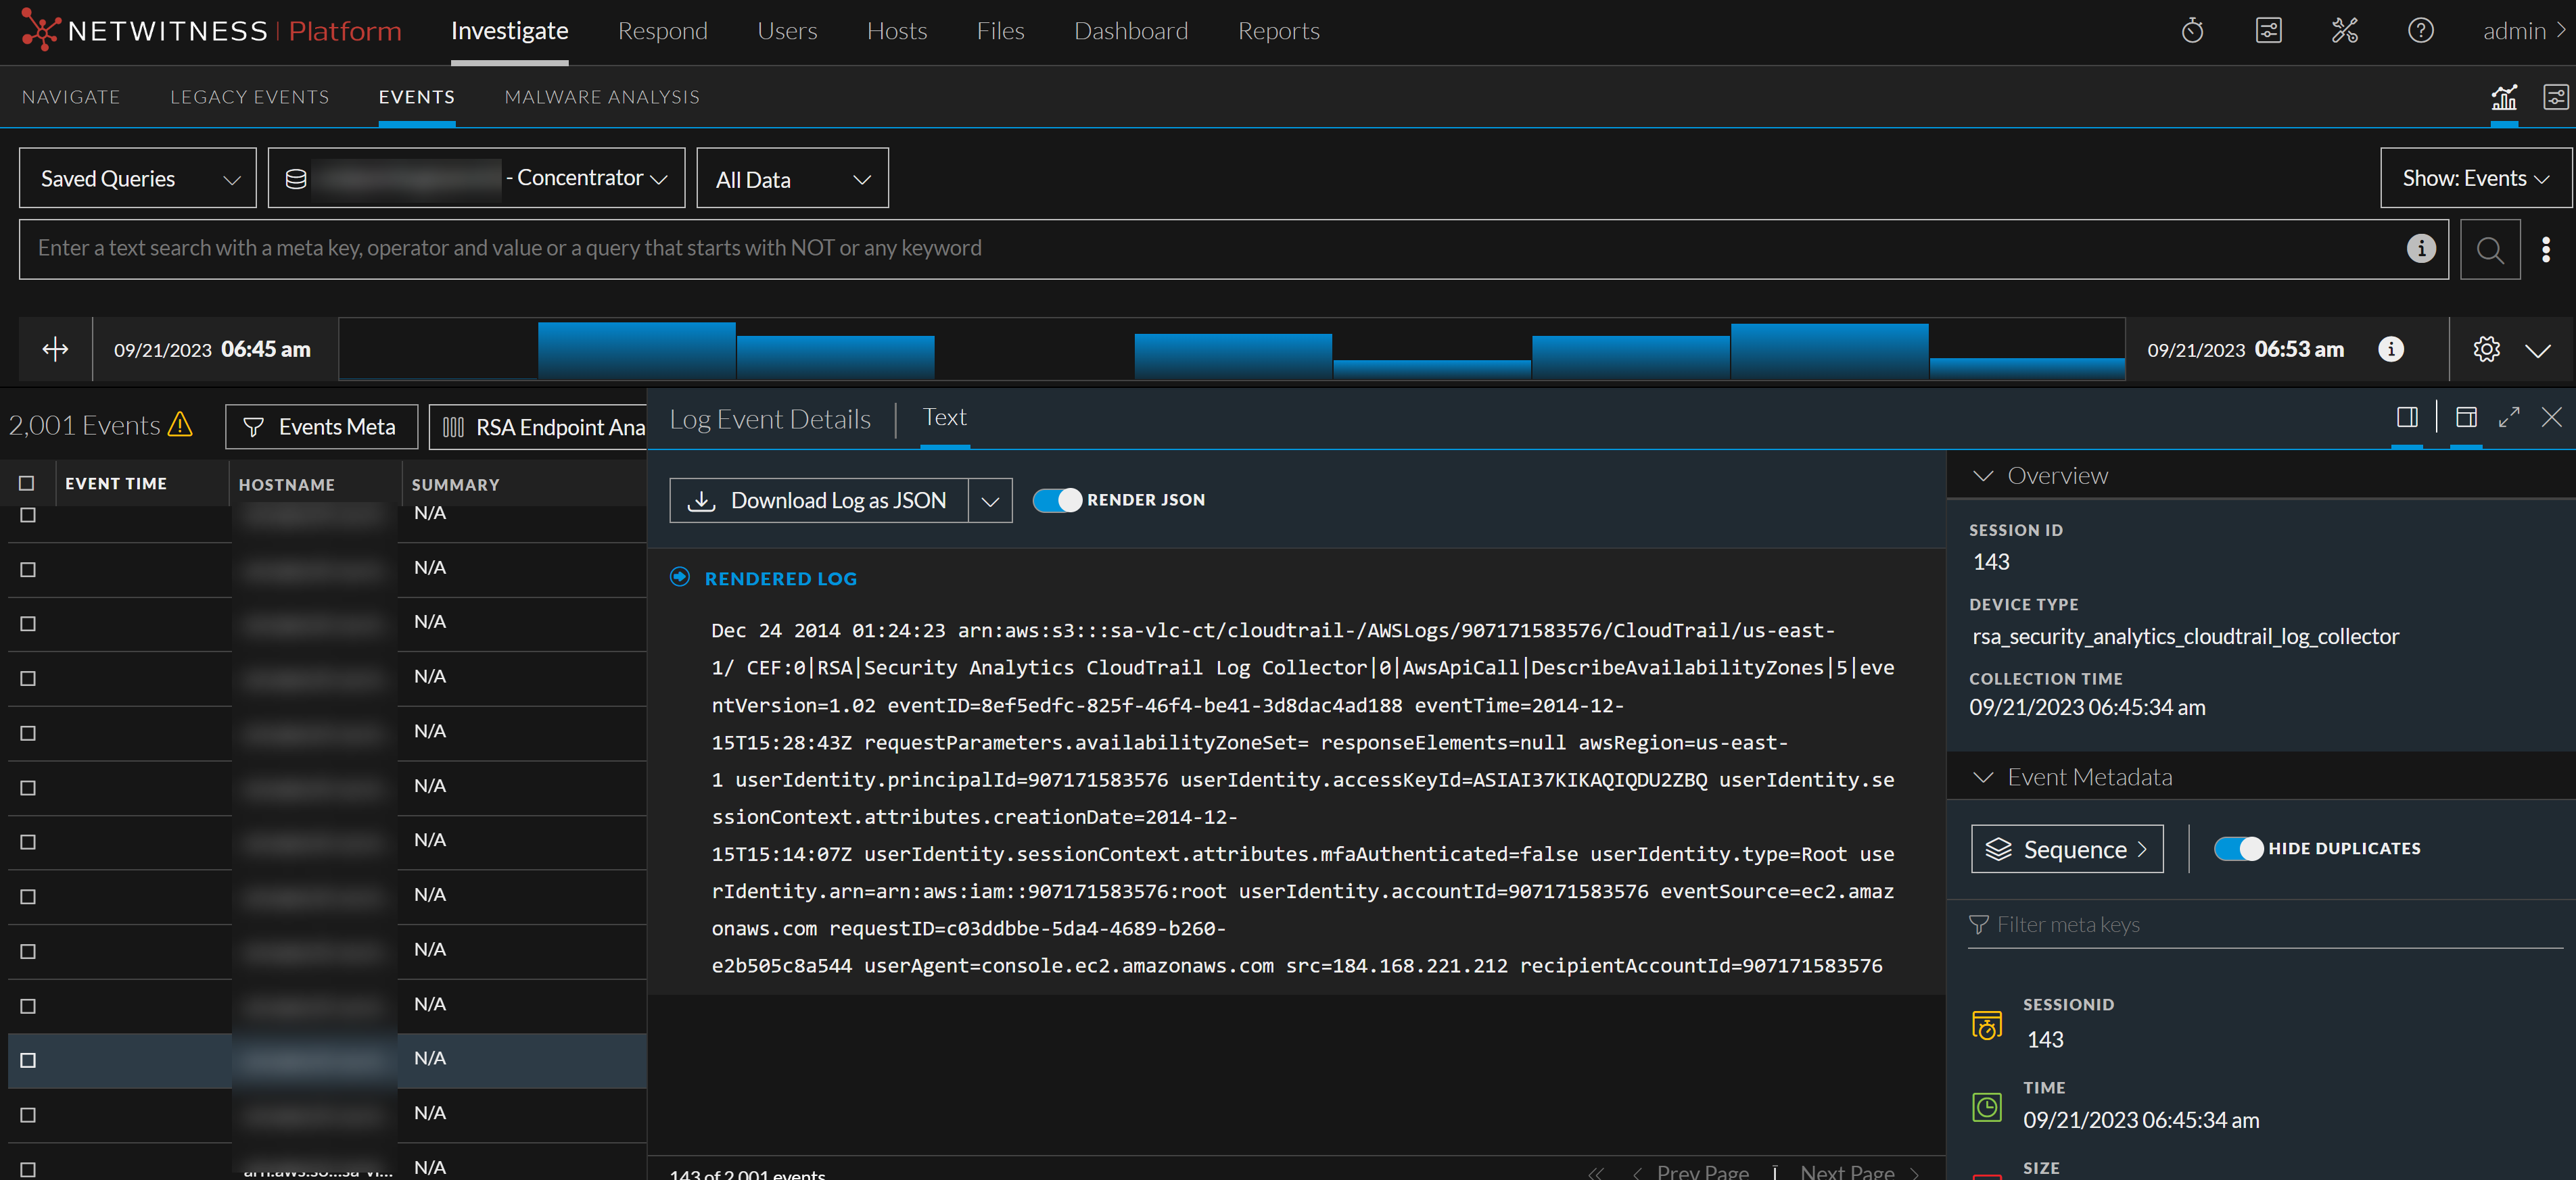The height and width of the screenshot is (1180, 2576).
Task: Collapse the Overview section
Action: click(1983, 476)
